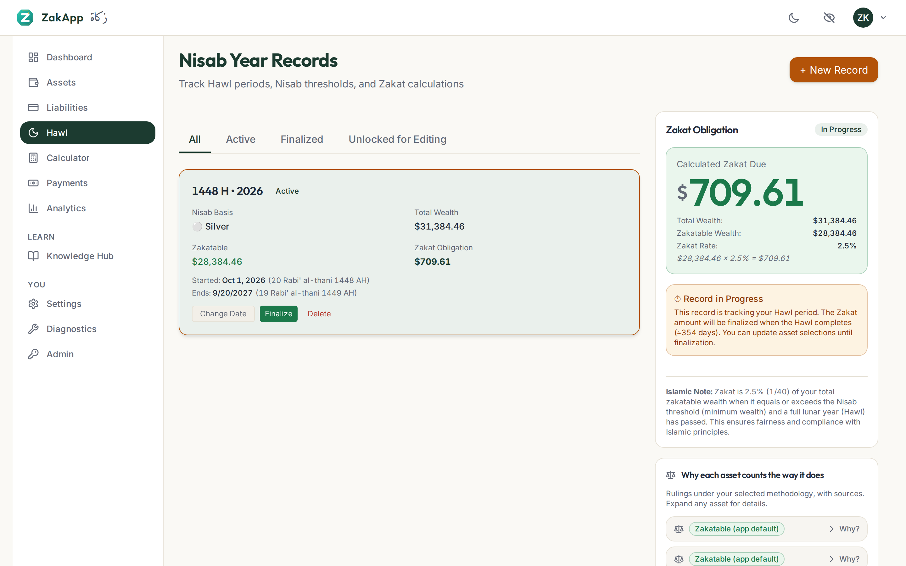Click the Hawl crescent icon
Image resolution: width=906 pixels, height=566 pixels.
pyautogui.click(x=33, y=132)
